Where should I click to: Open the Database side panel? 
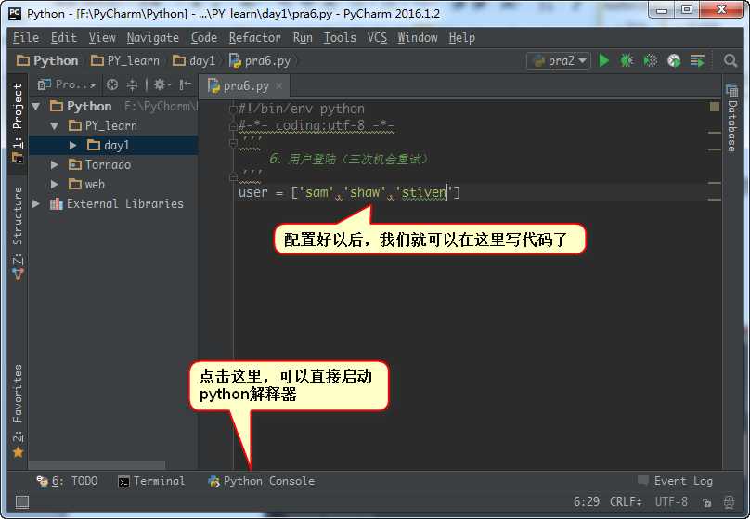[x=731, y=119]
